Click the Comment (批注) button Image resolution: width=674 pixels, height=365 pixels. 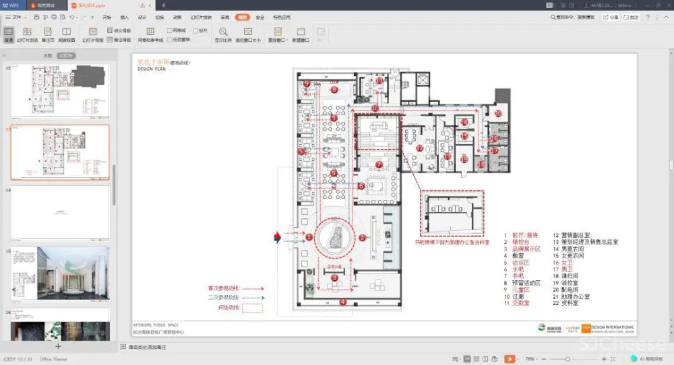pyautogui.click(x=632, y=18)
